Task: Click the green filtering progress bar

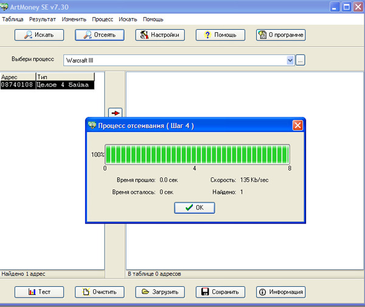Action: [197, 154]
